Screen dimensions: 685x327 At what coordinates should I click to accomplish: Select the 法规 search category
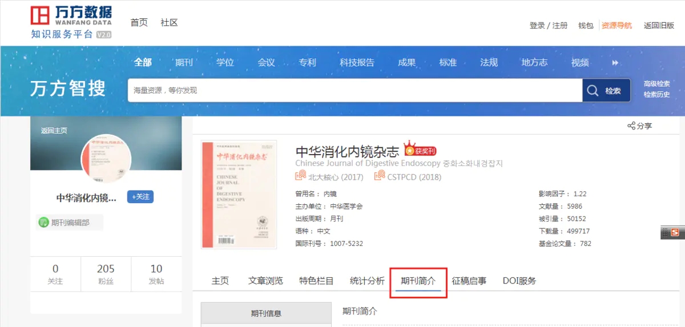489,62
